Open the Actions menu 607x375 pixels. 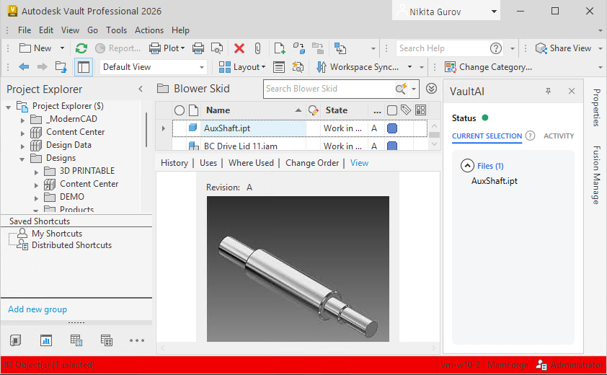149,30
